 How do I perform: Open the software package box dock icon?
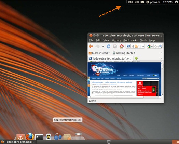[x=67, y=137]
